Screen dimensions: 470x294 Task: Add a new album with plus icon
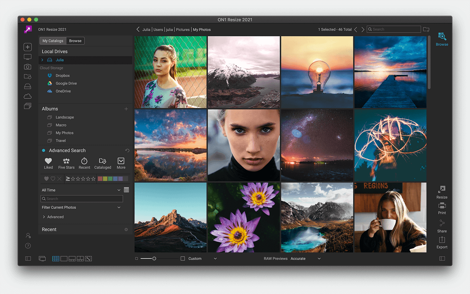[126, 109]
